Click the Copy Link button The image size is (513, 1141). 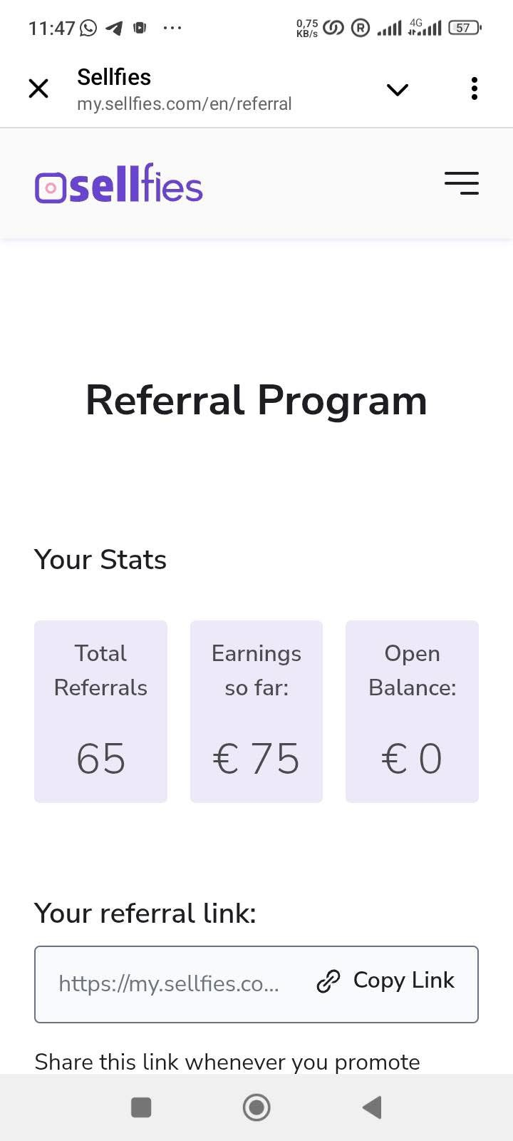[403, 981]
